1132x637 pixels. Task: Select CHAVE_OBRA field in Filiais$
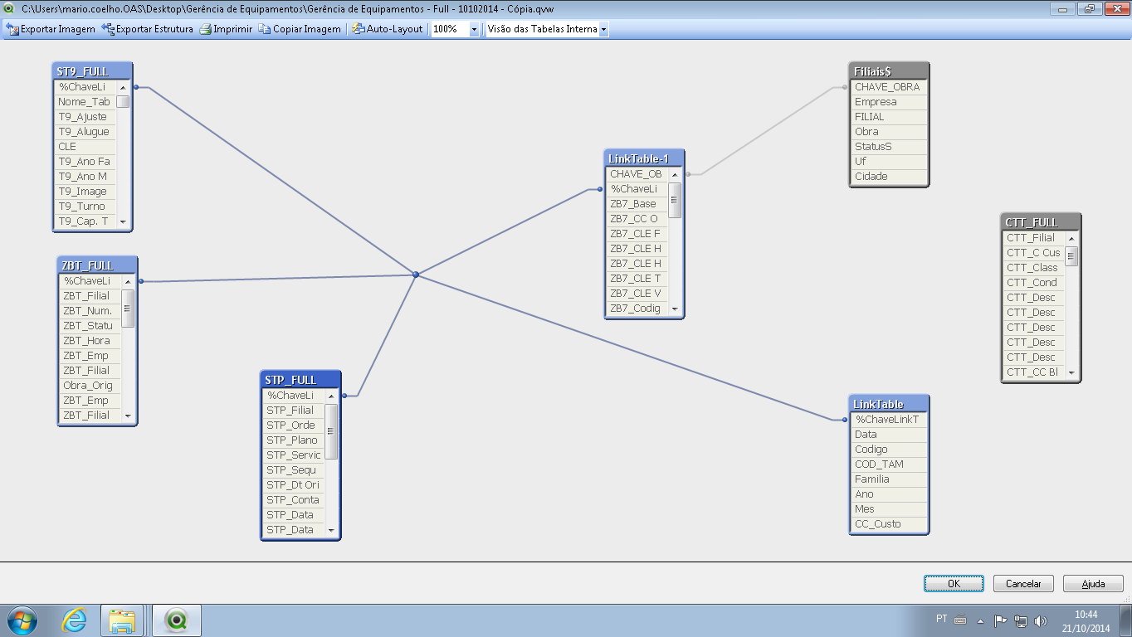tap(889, 87)
